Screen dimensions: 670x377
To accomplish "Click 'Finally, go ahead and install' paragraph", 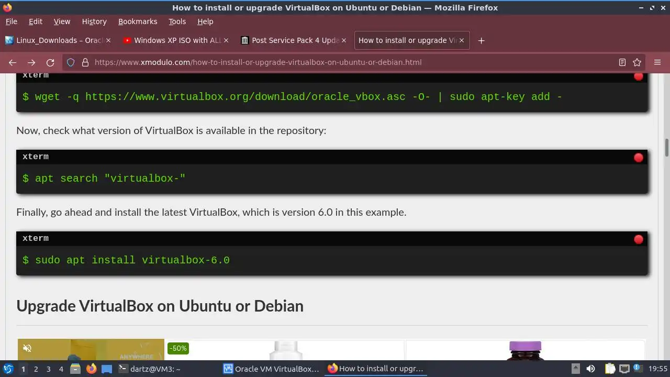I will 211,212.
